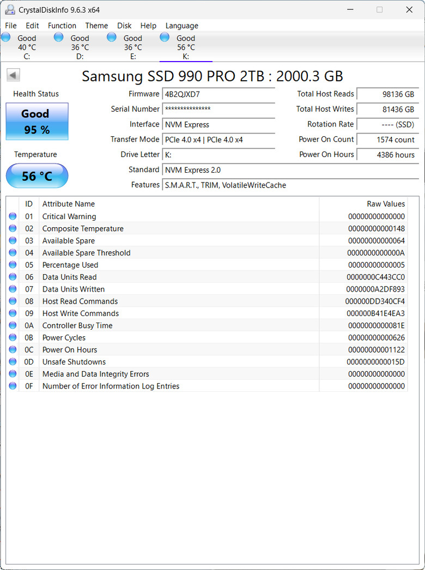Click raw value 00000000000626
425x570 pixels.
tap(377, 338)
